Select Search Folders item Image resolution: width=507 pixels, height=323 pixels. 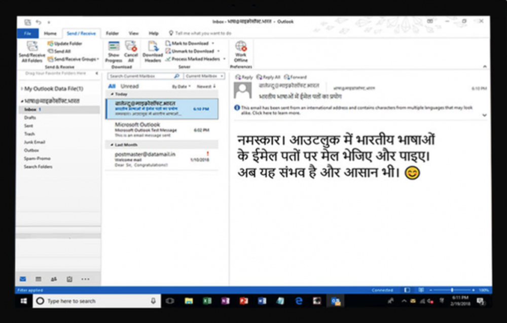38,167
